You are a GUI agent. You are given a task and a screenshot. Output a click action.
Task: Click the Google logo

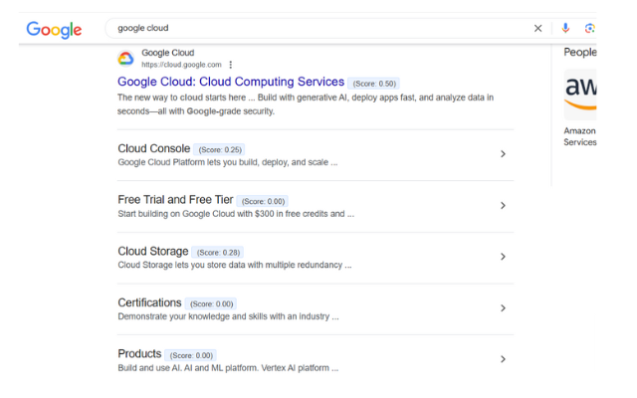[54, 29]
